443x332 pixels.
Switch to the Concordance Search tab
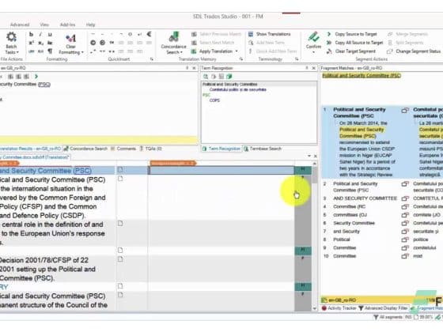coord(85,149)
